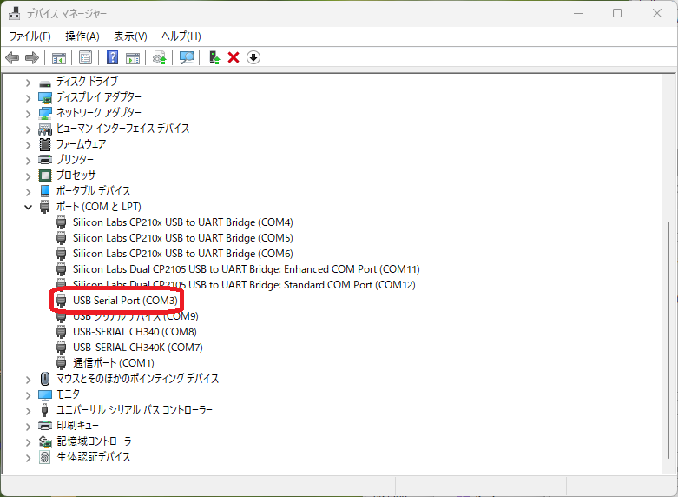Open Properties via toolbar icon

86,57
